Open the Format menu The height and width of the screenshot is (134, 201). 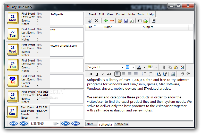point(121,14)
